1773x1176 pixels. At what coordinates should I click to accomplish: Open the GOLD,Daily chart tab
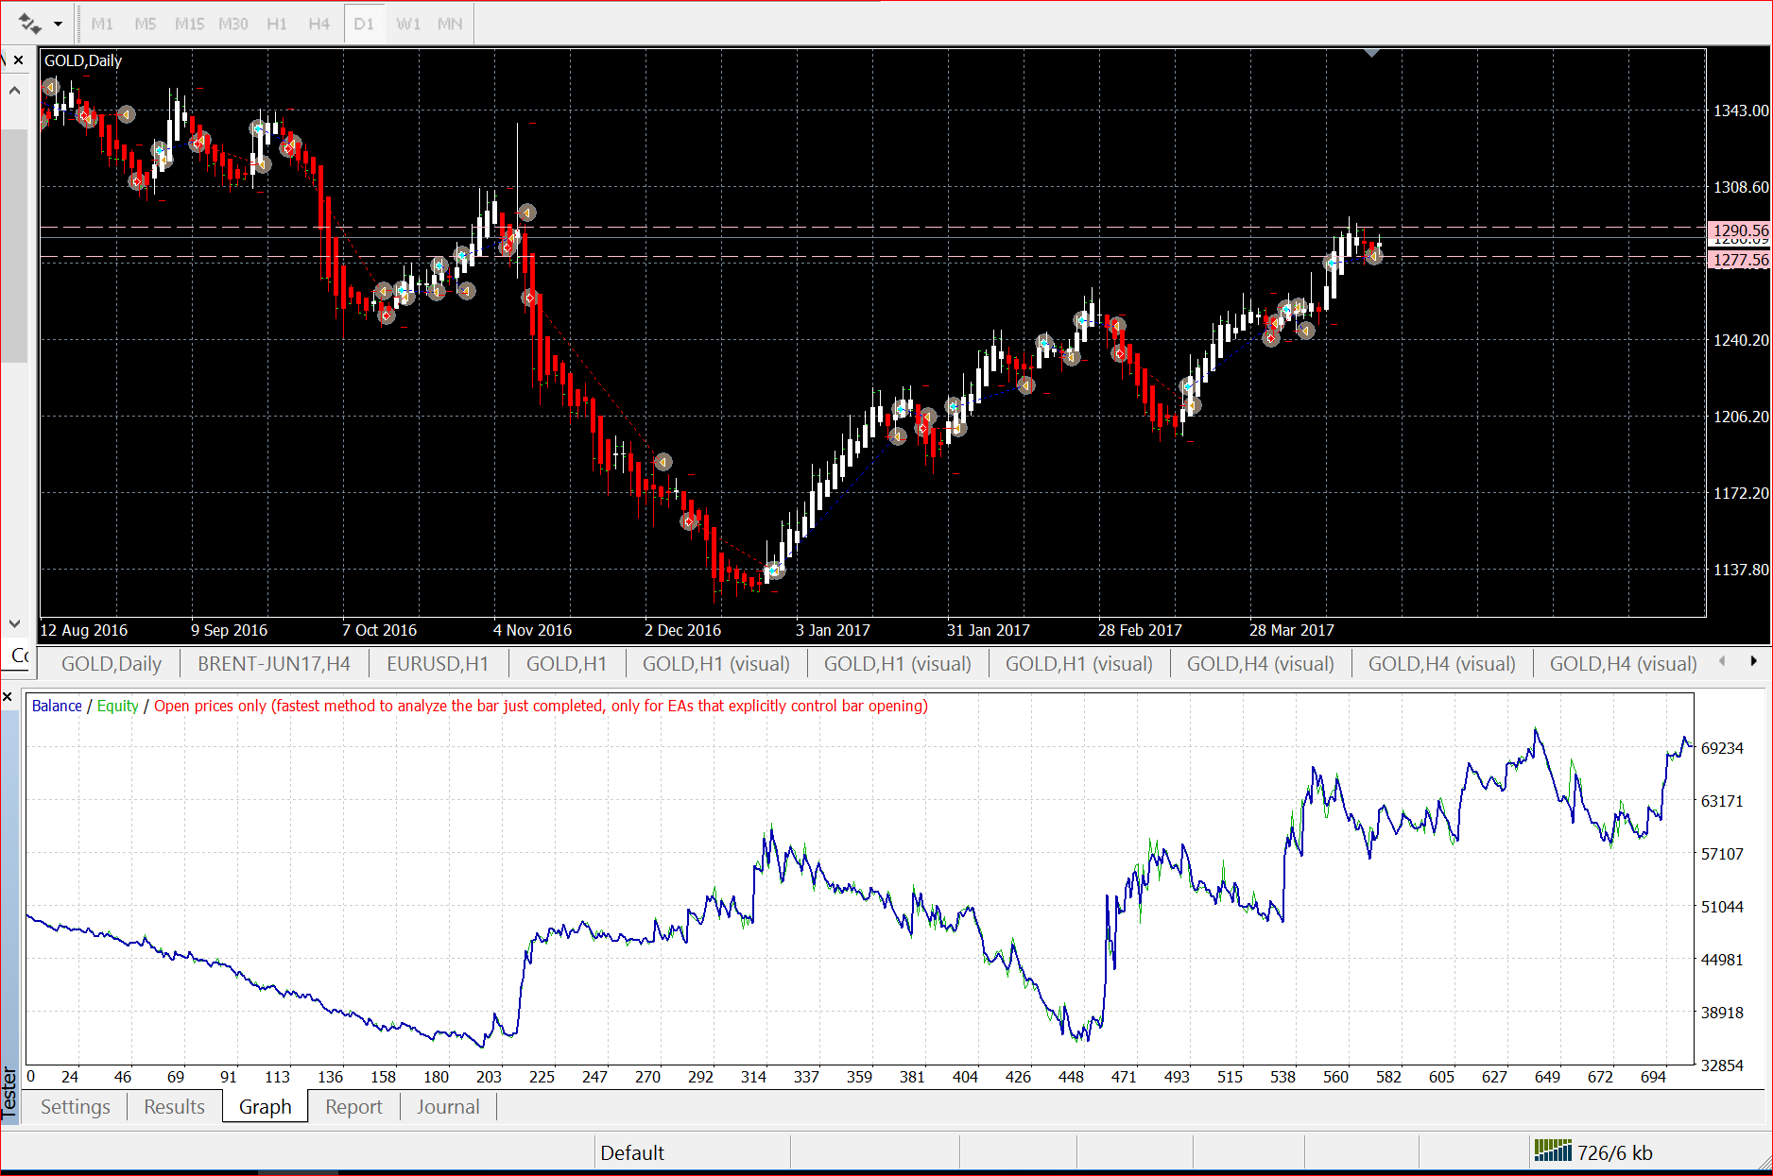click(x=112, y=664)
